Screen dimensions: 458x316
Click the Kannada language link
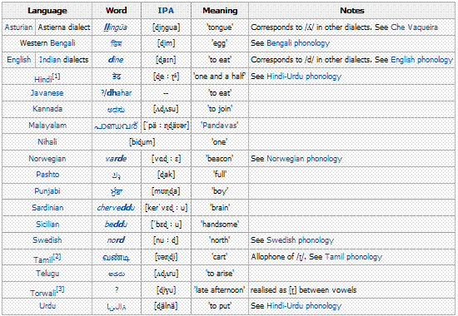pos(47,109)
